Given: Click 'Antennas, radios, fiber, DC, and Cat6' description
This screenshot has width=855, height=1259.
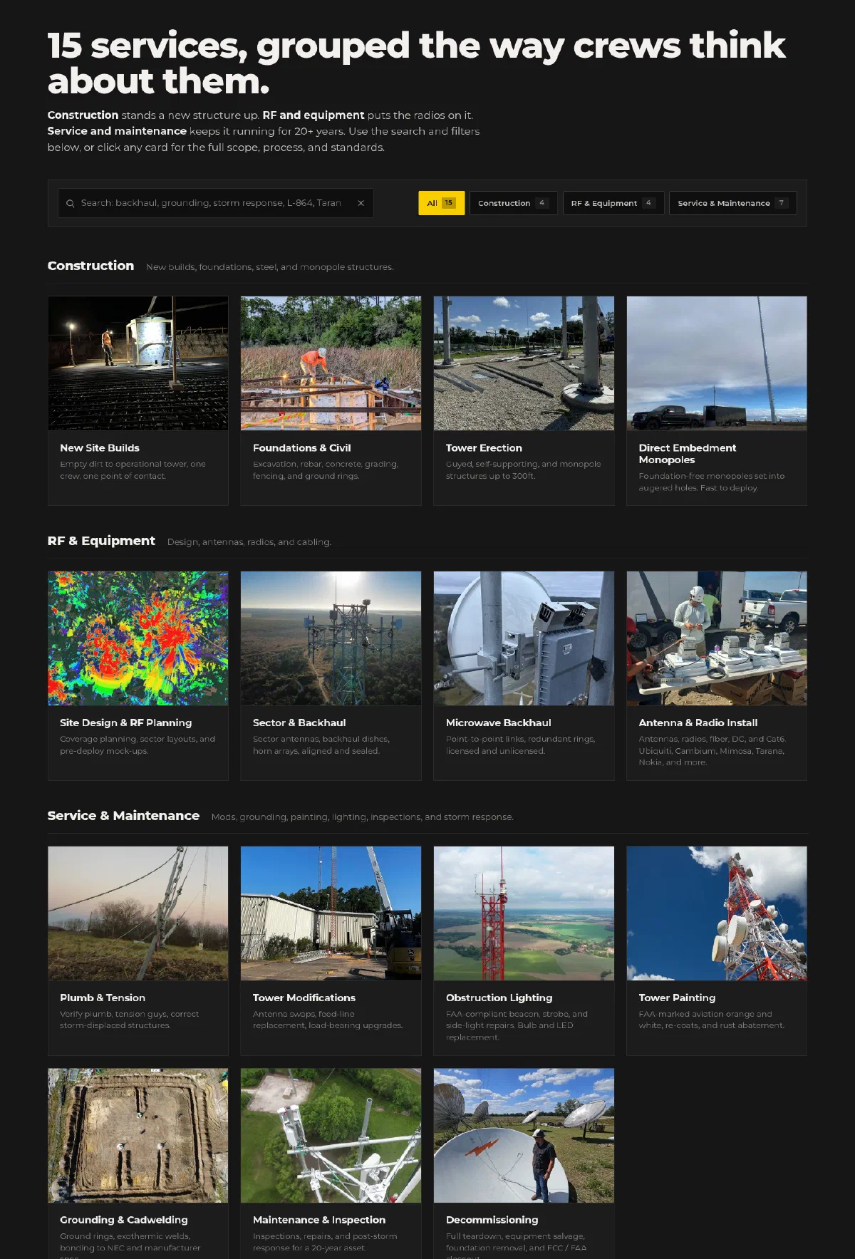Looking at the screenshot, I should (x=712, y=751).
